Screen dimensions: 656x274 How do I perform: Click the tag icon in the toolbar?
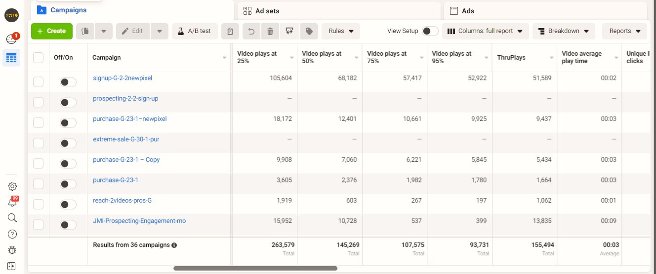309,31
